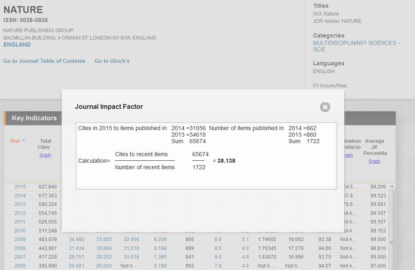Open Go to Ulrich's link
This screenshot has height=270, width=415.
pos(112,61)
